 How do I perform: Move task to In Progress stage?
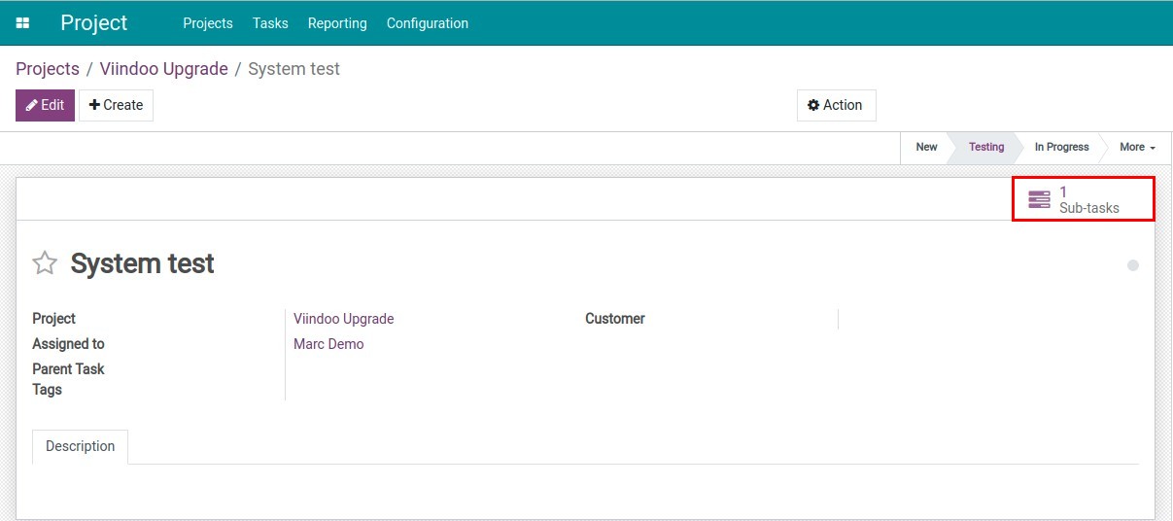tap(1061, 147)
